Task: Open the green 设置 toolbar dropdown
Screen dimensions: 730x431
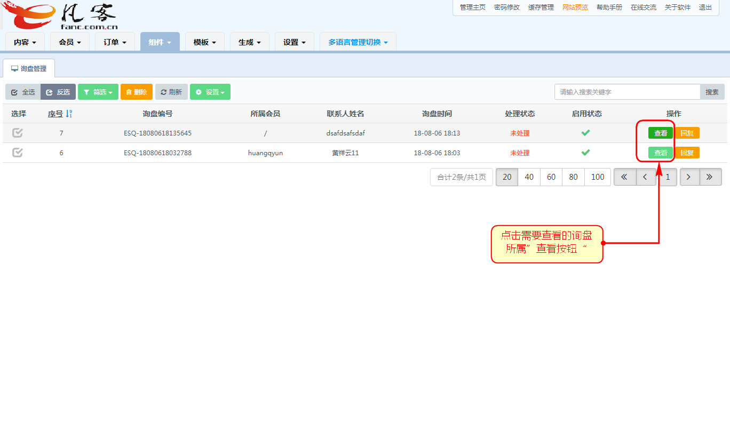Action: (x=210, y=92)
